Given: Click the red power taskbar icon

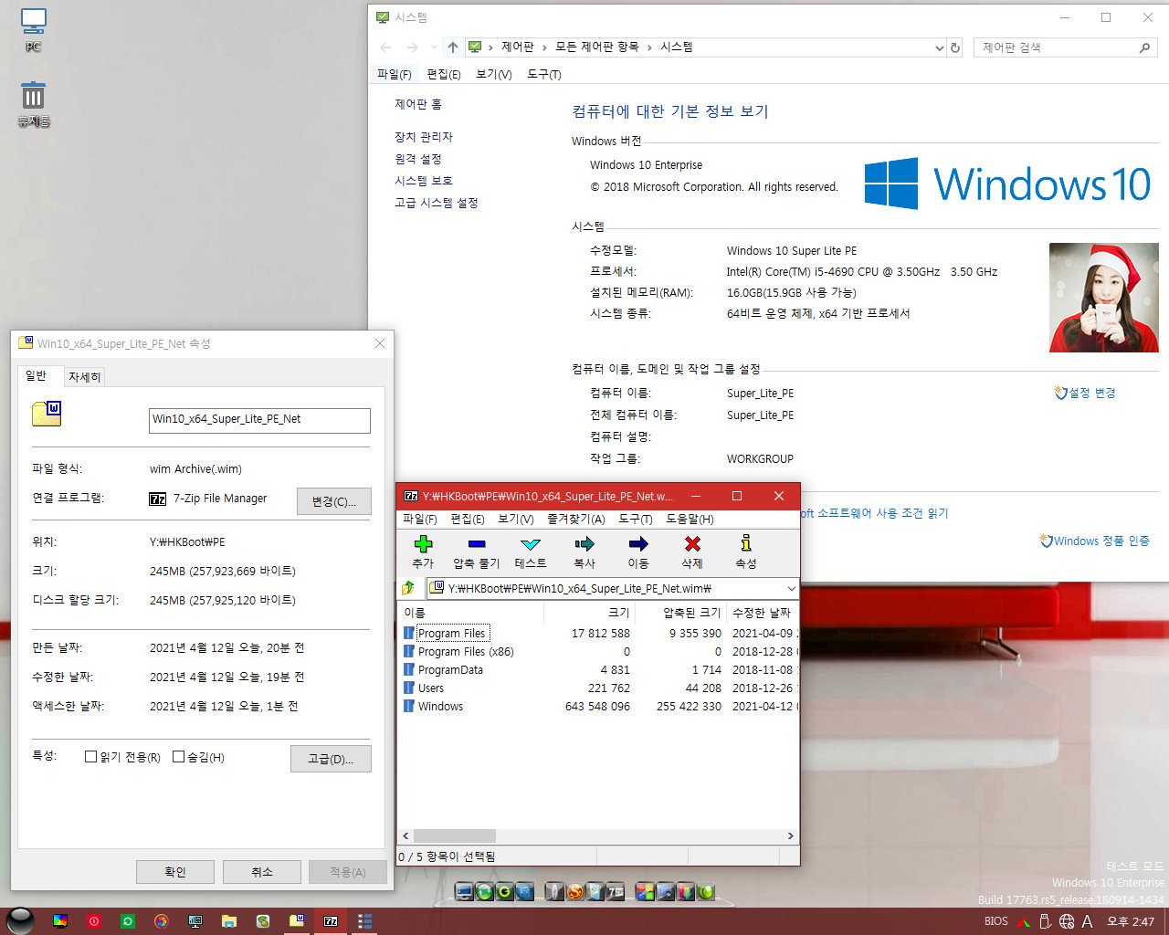Looking at the screenshot, I should (x=94, y=921).
